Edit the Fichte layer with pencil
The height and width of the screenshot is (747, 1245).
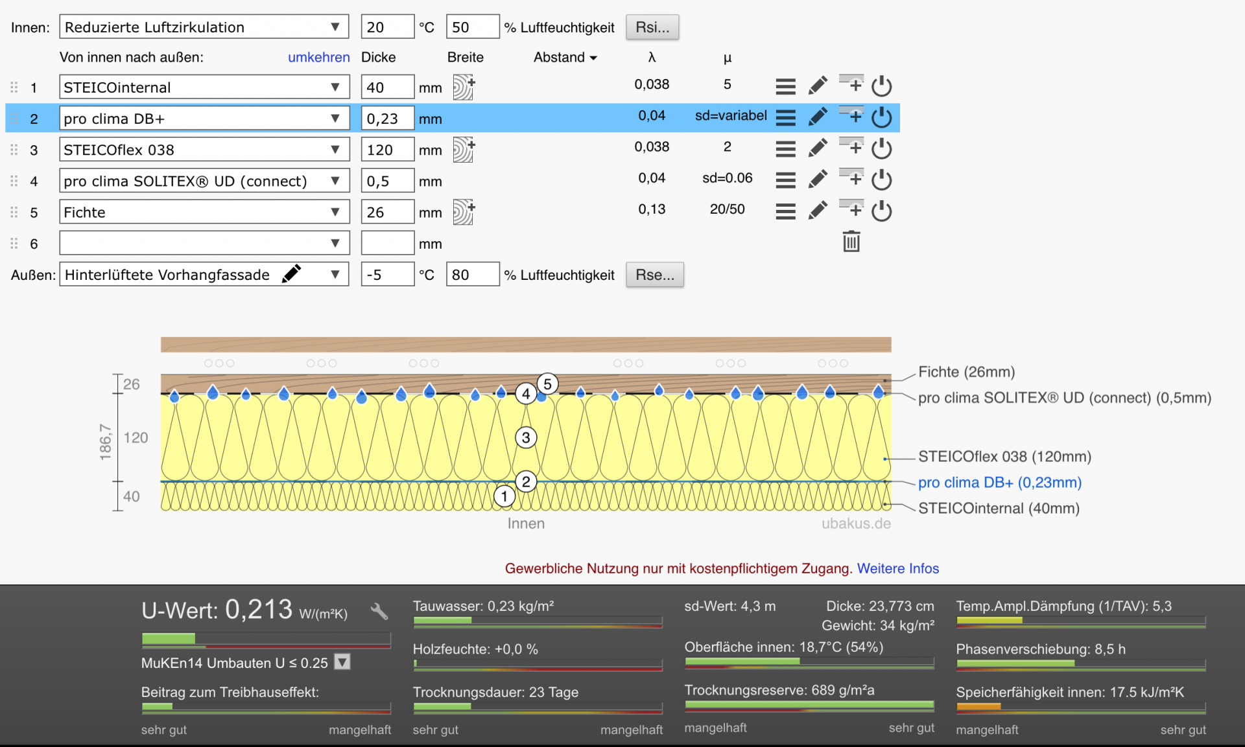818,210
